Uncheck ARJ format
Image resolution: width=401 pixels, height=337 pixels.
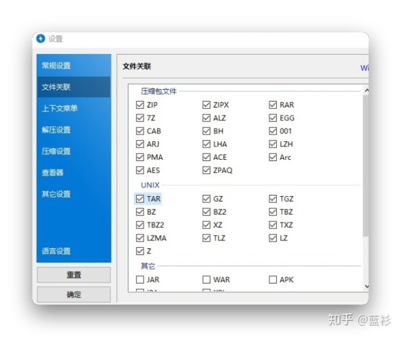pyautogui.click(x=140, y=144)
